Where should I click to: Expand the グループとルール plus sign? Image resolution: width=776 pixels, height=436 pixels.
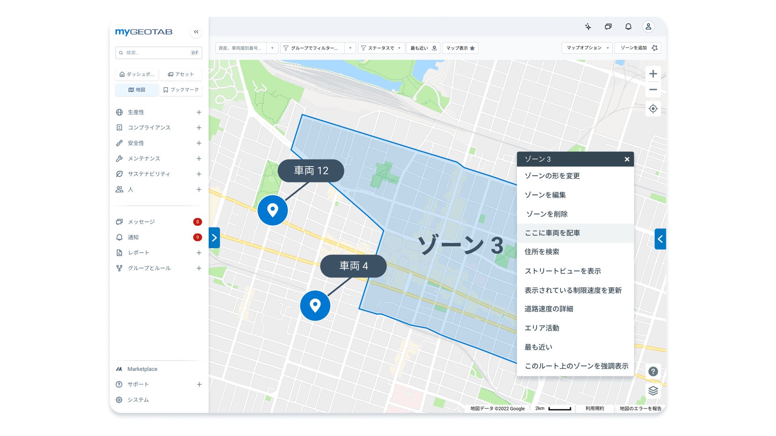[199, 268]
